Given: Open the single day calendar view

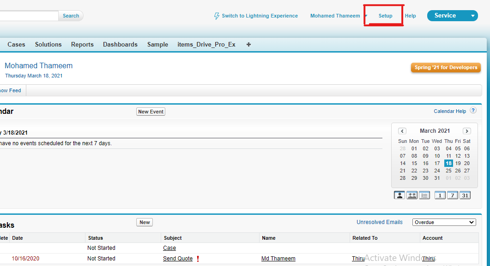Looking at the screenshot, I should point(440,195).
